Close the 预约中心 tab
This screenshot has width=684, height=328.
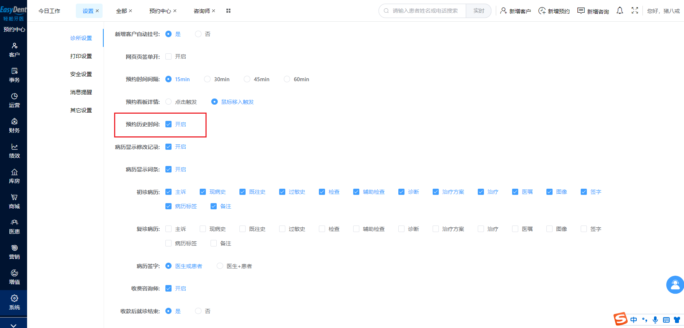(x=175, y=11)
